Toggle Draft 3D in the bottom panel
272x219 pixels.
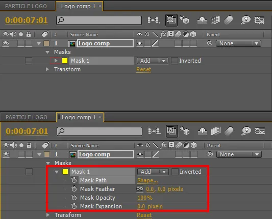172,131
